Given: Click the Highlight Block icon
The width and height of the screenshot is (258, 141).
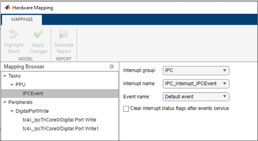Looking at the screenshot, I should pyautogui.click(x=14, y=34).
